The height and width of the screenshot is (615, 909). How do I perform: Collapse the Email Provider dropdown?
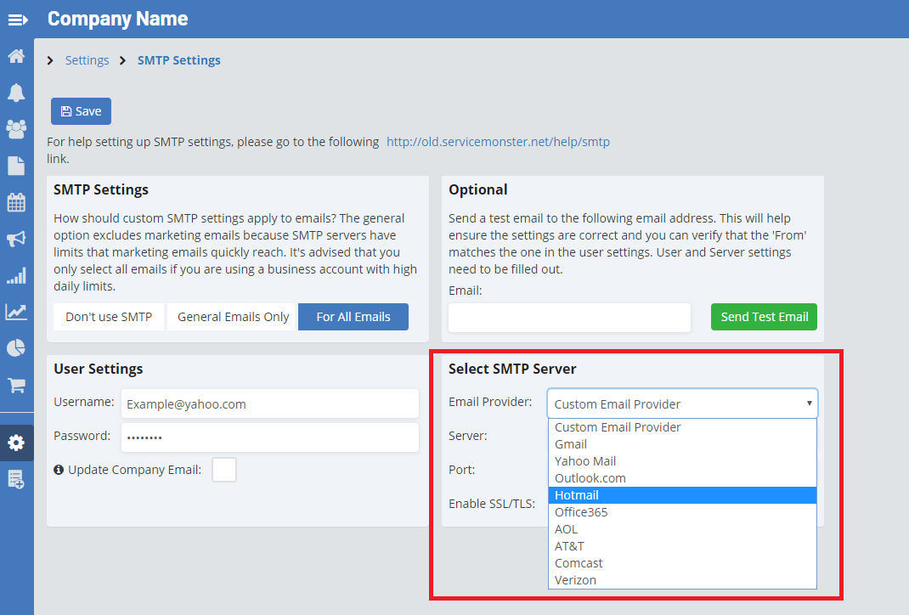[x=682, y=404]
